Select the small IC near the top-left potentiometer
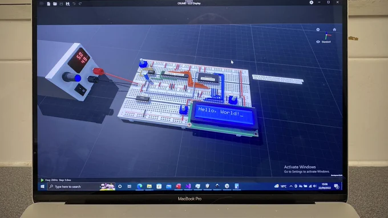 click(x=151, y=72)
